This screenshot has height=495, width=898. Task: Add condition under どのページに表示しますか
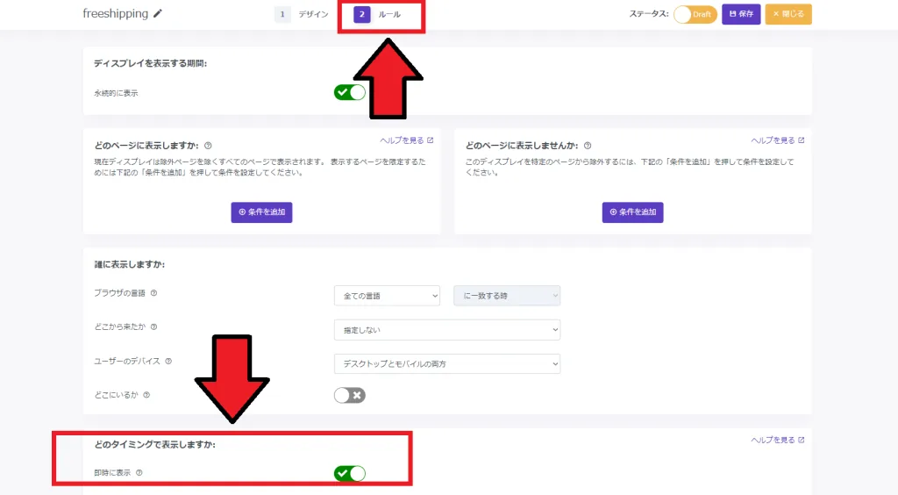[x=261, y=212]
